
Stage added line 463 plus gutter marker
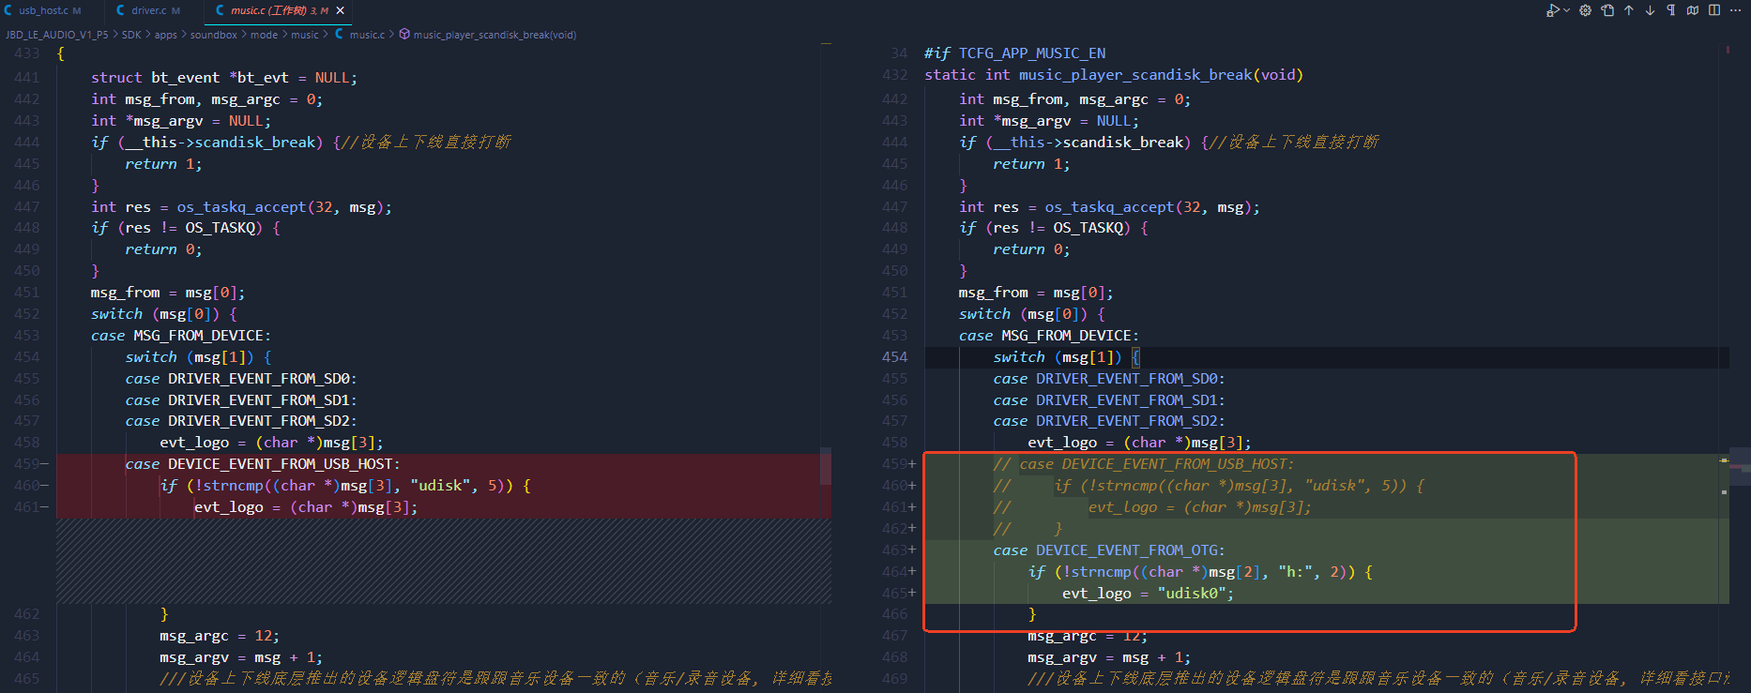coord(912,550)
